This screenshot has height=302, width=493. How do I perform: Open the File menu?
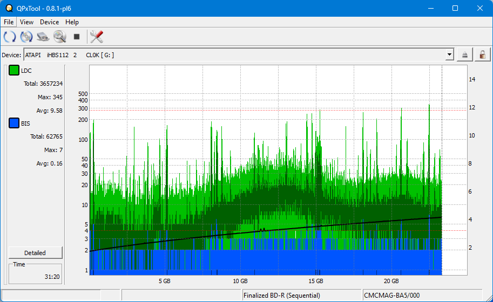(x=9, y=22)
